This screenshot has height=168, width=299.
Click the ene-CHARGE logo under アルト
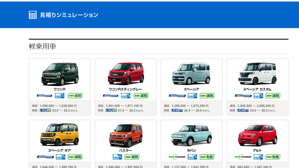pyautogui.click(x=243, y=157)
